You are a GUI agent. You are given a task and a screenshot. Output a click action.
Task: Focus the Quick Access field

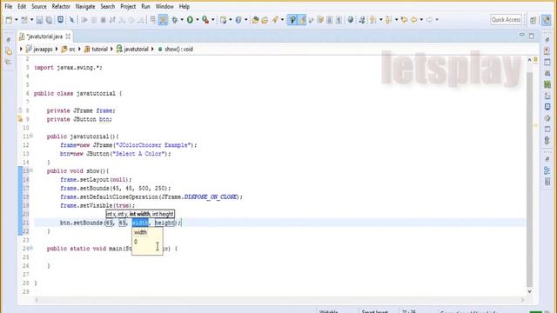[x=506, y=19]
